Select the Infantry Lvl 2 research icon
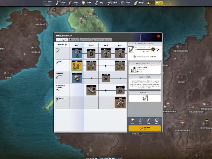This screenshot has height=159, width=212. pyautogui.click(x=91, y=66)
